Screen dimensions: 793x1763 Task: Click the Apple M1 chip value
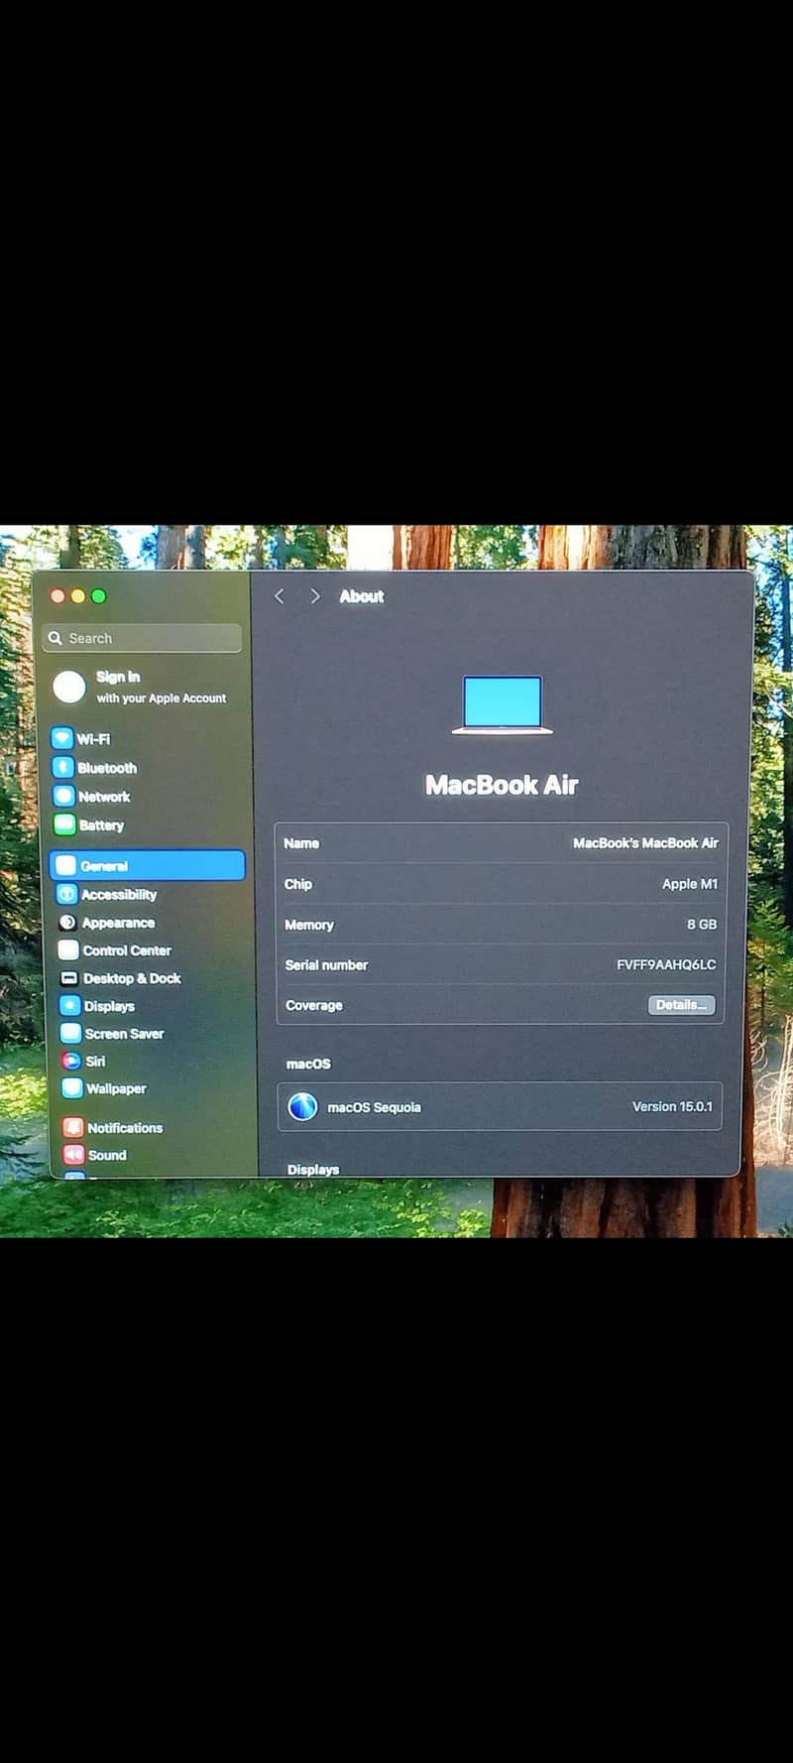click(x=690, y=883)
